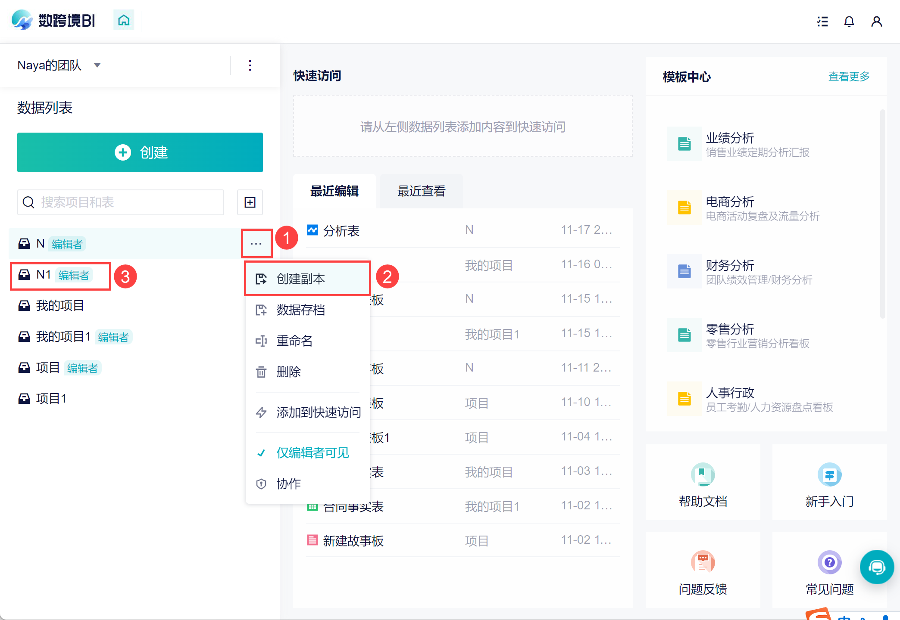900x620 pixels.
Task: Switch to 最近查看 tab
Action: click(x=421, y=191)
